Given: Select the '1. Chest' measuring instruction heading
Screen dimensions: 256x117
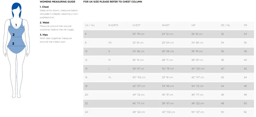Looking at the screenshot, I should [x=44, y=7].
